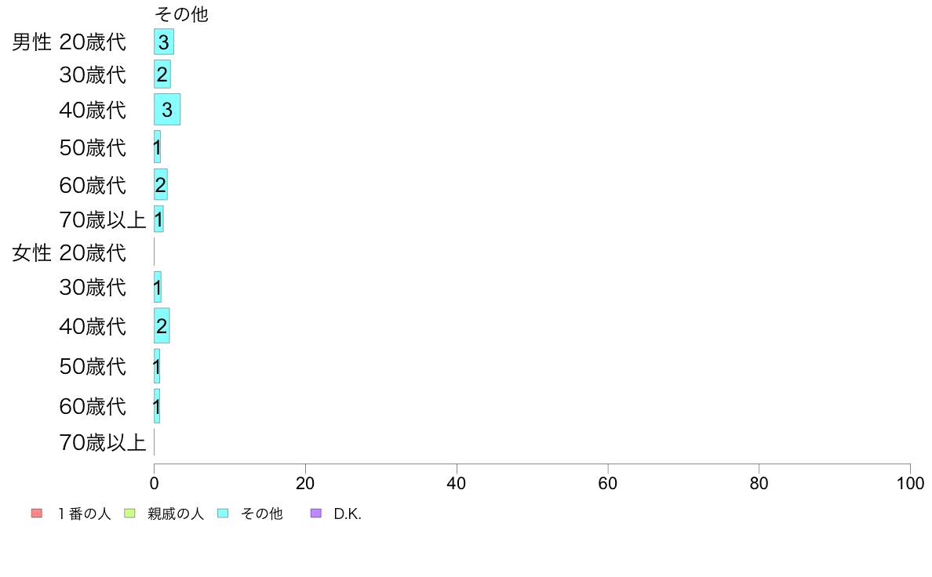Click the purple D.K. legend swatch

point(316,513)
